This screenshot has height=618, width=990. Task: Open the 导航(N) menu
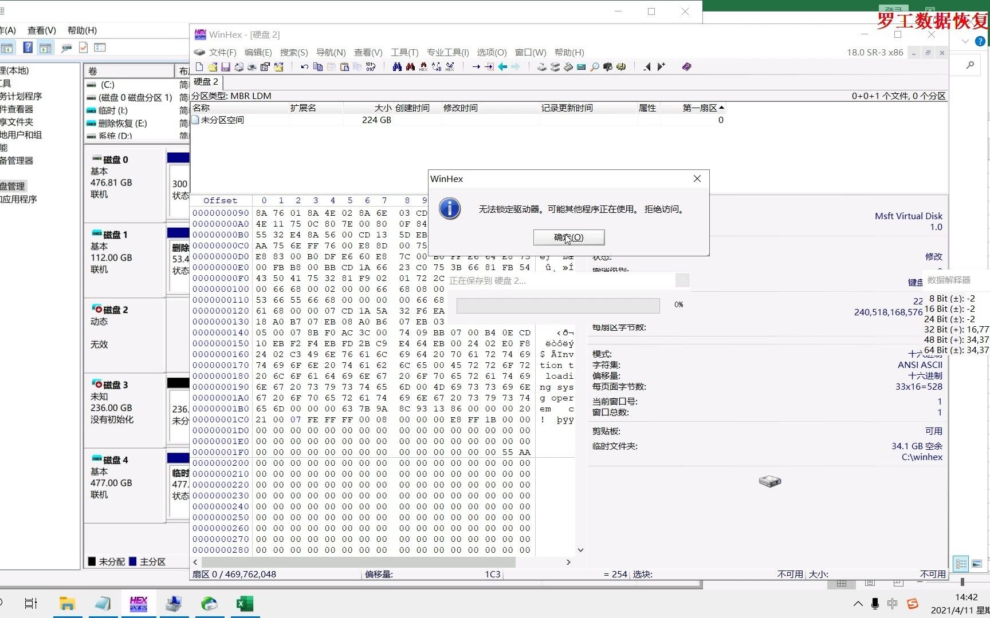pos(331,52)
